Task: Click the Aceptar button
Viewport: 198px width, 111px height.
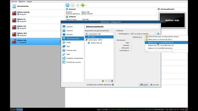Action: pos(144,85)
